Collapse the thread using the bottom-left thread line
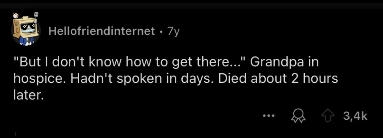Viewport: 383px width, 138px height. point(15,134)
